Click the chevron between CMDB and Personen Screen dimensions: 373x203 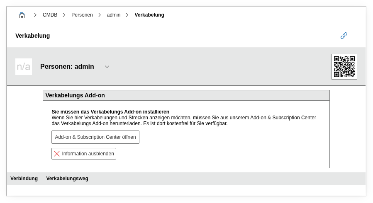[64, 15]
